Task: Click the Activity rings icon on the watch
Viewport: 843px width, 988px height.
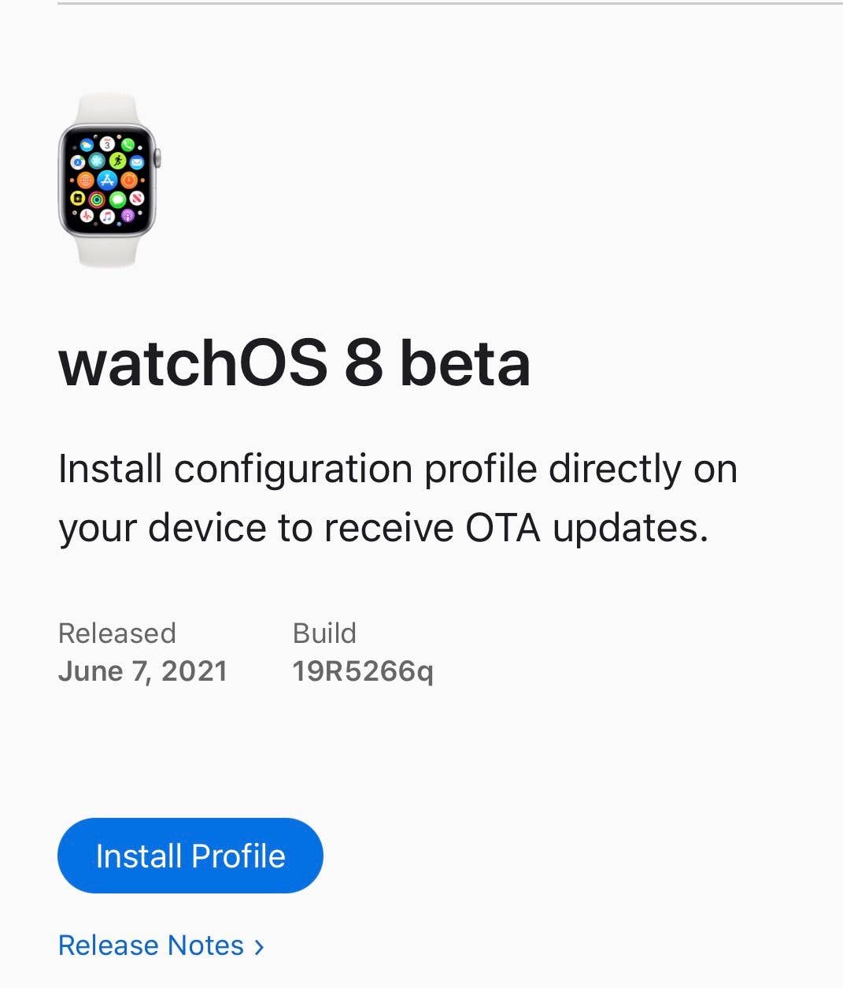Action: (97, 199)
